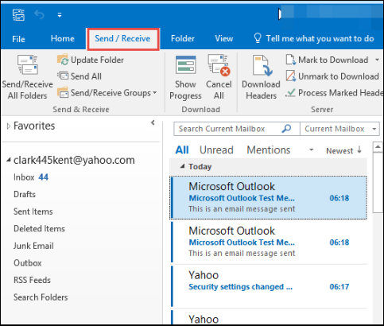The image size is (384, 326).
Task: Click Download Headers icon
Action: point(262,65)
